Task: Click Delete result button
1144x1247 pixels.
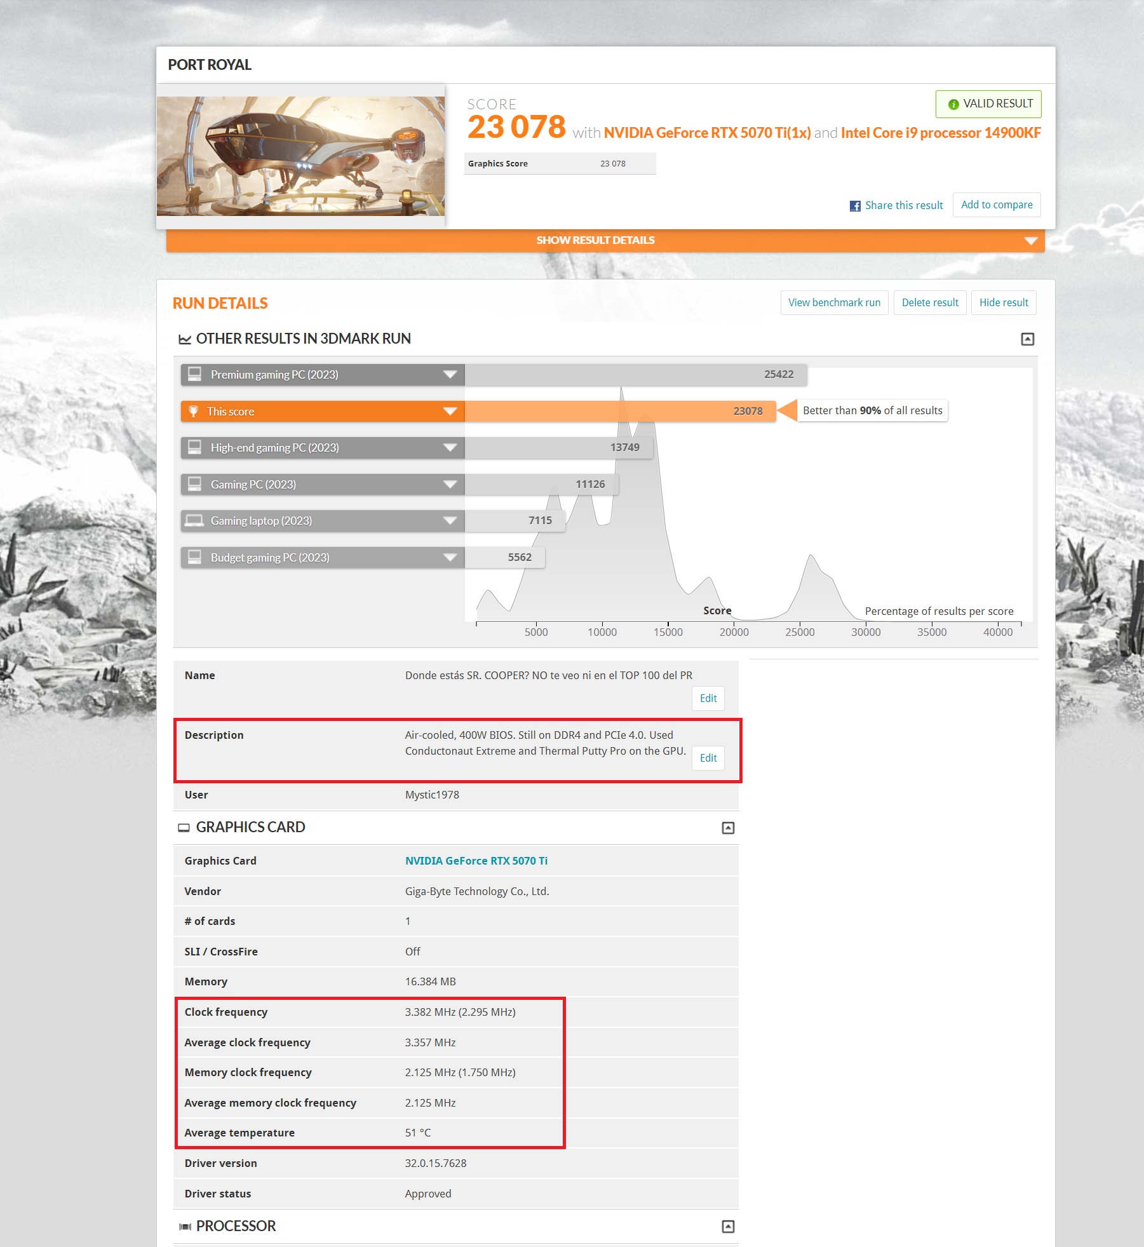Action: (930, 303)
